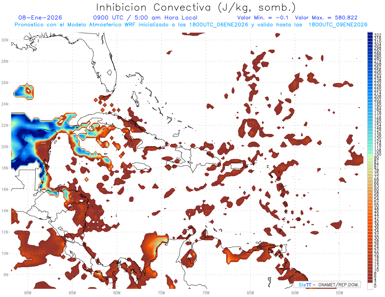Click the time '0900 UTC / 5:00 am Hora Local'
Image resolution: width=385 pixels, height=297 pixels.
[145, 18]
